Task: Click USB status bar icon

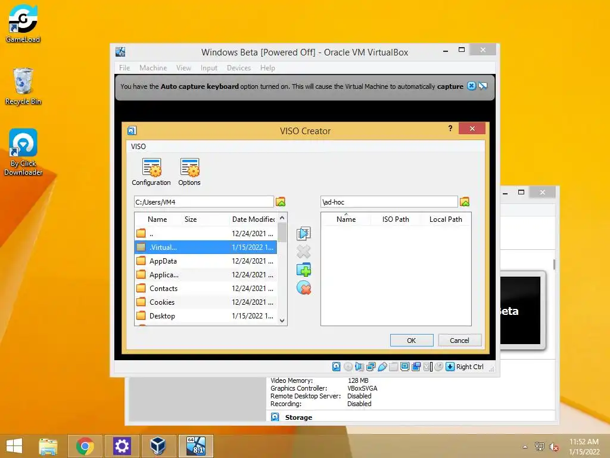Action: point(382,367)
